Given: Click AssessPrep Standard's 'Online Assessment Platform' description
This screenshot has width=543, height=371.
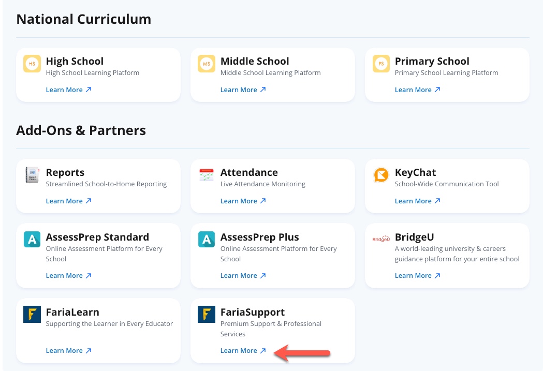Looking at the screenshot, I should (x=104, y=254).
